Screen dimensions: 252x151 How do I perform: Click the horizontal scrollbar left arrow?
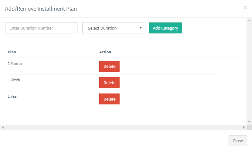pos(3,128)
